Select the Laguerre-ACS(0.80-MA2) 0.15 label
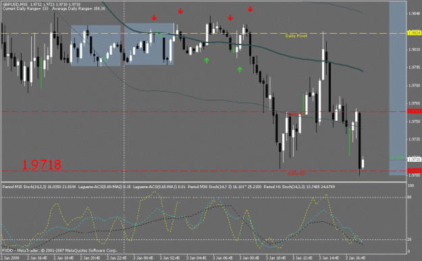This screenshot has height=261, width=422. [105, 187]
